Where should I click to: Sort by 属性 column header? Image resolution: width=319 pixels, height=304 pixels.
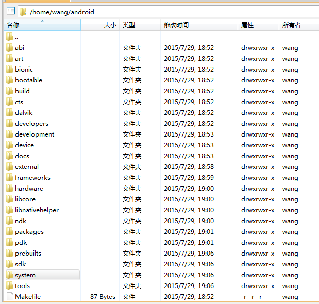[258, 25]
